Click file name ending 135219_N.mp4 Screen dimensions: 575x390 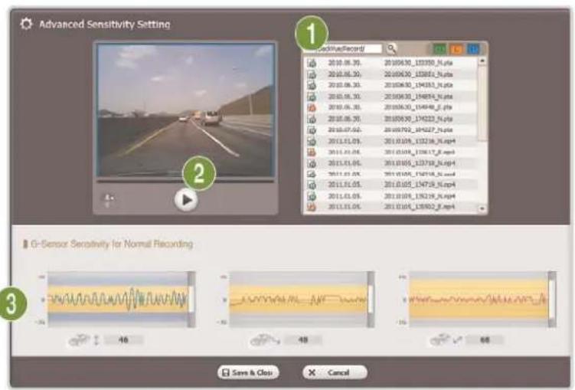pos(420,196)
